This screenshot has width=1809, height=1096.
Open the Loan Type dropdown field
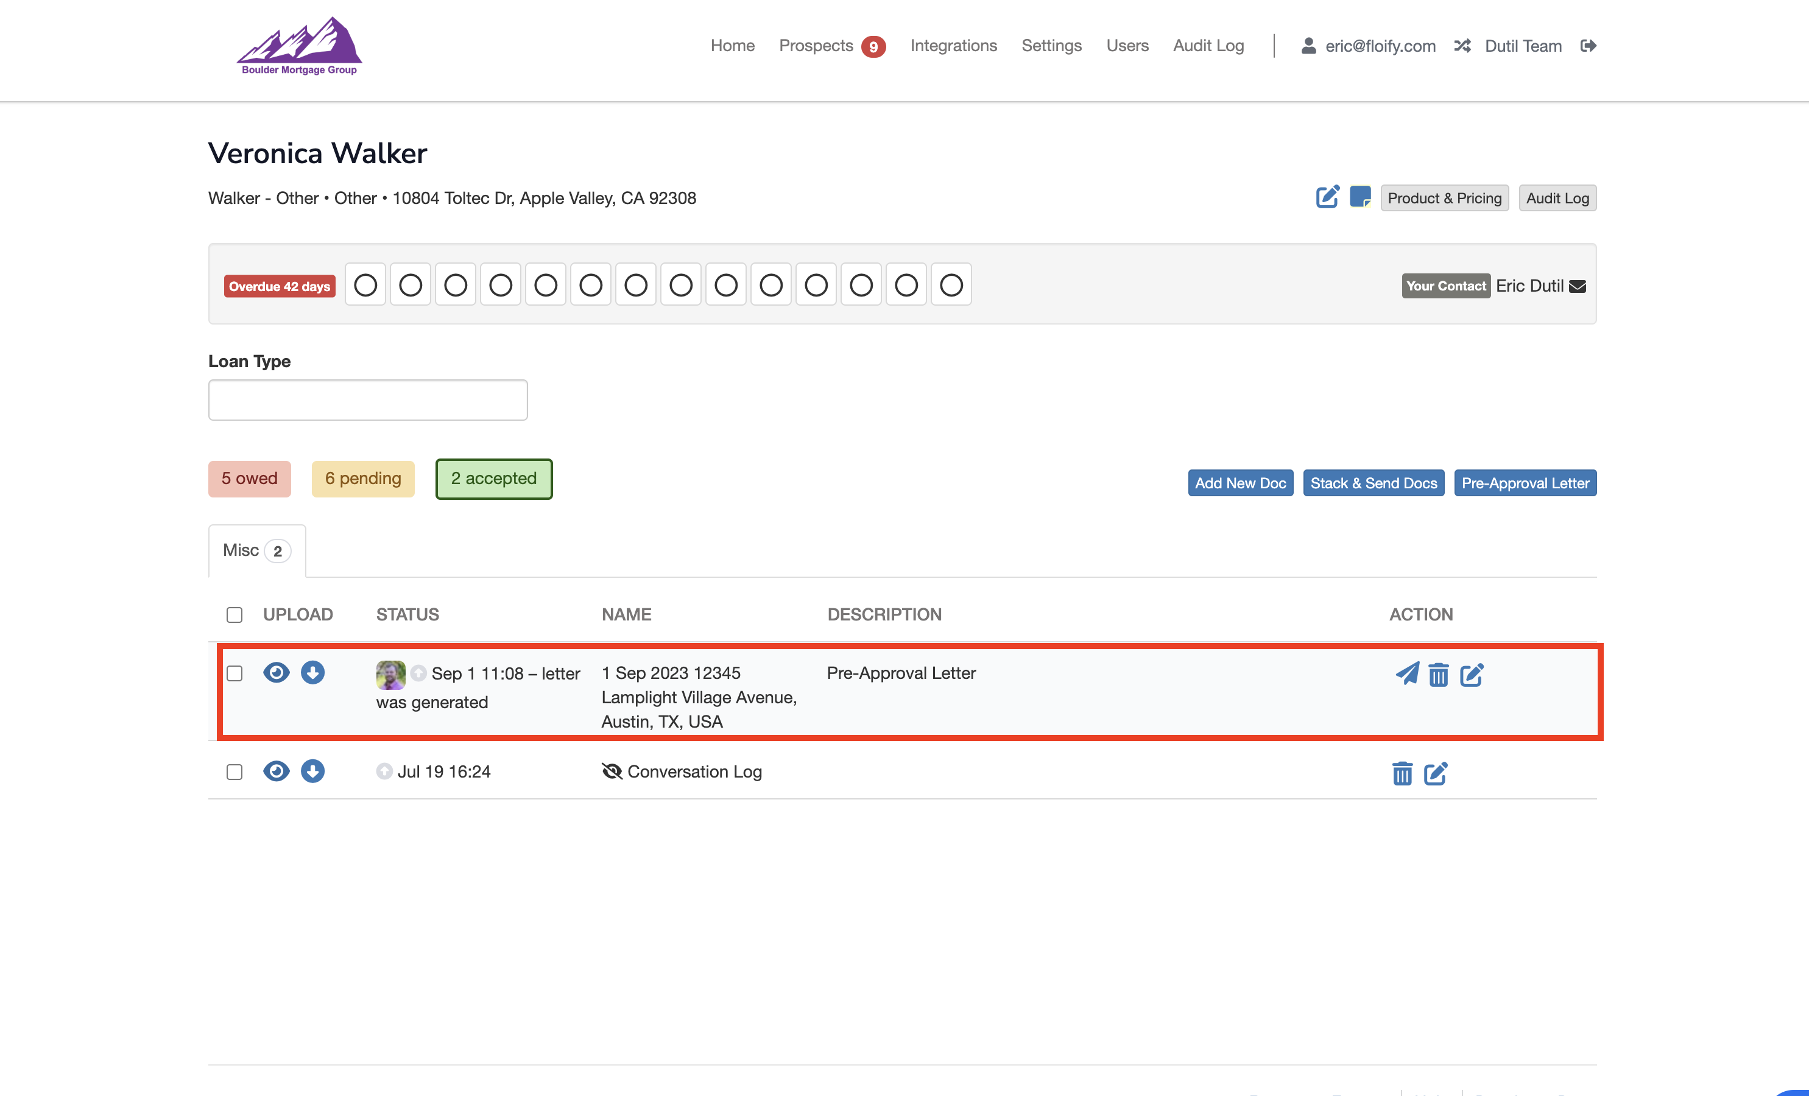[x=367, y=399]
